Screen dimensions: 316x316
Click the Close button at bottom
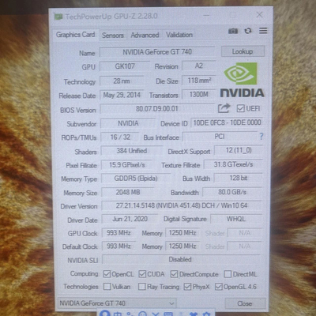(x=245, y=303)
